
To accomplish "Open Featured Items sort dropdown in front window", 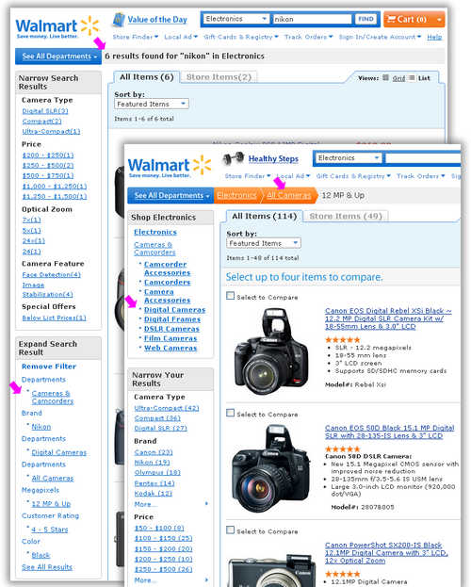I will (264, 243).
